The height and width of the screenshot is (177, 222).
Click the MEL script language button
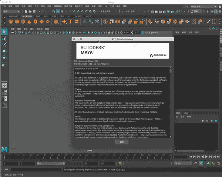coord(7,170)
